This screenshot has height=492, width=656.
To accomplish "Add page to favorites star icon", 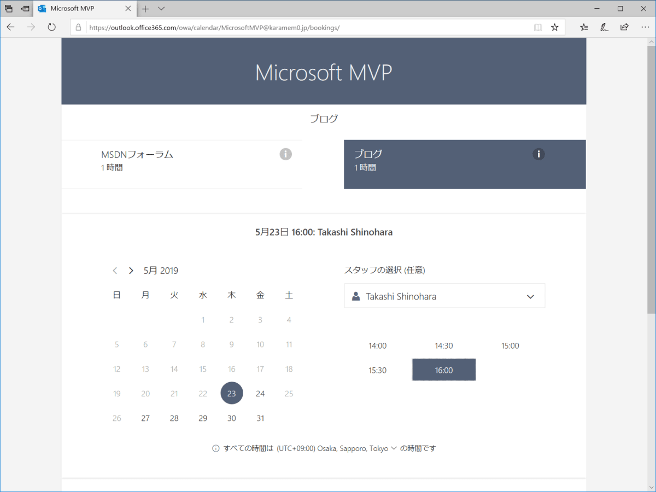I will point(554,27).
